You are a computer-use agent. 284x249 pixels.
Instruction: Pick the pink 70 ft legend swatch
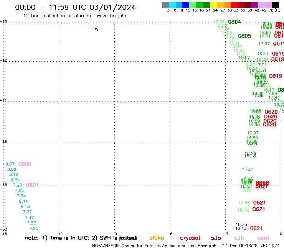point(269,5)
